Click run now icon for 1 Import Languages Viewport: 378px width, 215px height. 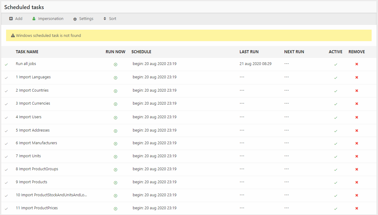pyautogui.click(x=115, y=78)
